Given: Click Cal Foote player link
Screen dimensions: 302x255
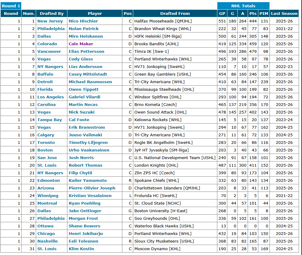Looking at the screenshot, I should 79,120.
